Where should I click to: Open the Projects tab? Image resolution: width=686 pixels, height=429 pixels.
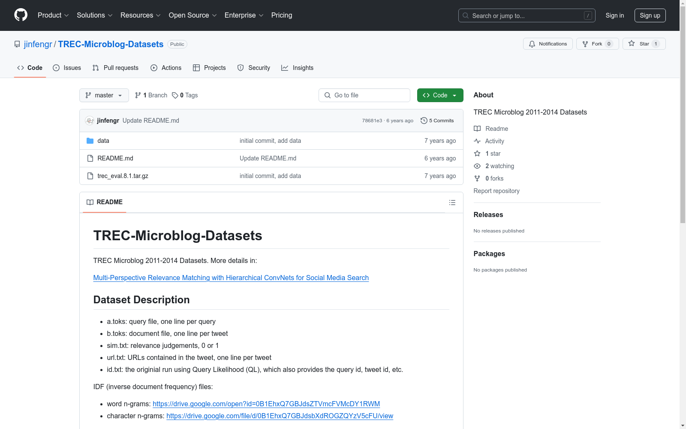(209, 68)
